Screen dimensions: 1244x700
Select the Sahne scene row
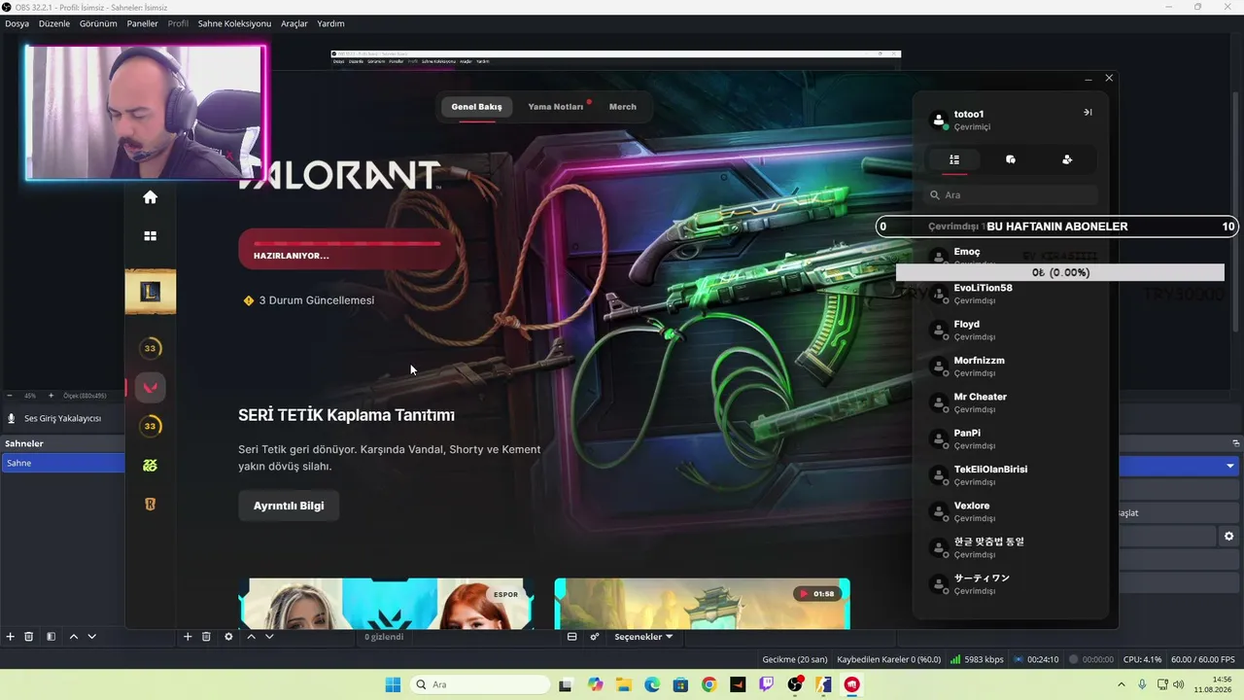pos(62,463)
